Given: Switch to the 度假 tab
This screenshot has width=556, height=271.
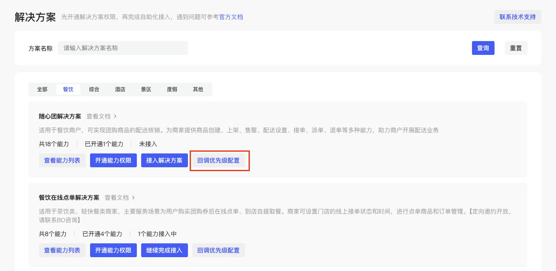Looking at the screenshot, I should coord(172,89).
